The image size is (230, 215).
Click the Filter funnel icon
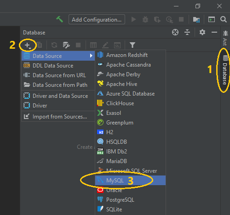coord(132,45)
